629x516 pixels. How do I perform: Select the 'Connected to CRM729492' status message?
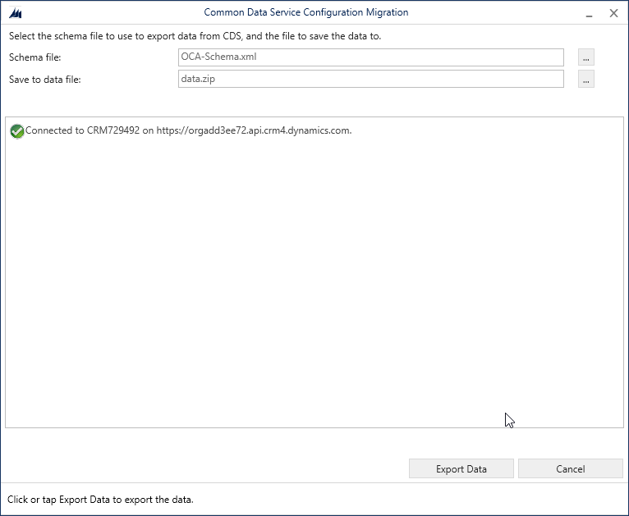click(189, 130)
